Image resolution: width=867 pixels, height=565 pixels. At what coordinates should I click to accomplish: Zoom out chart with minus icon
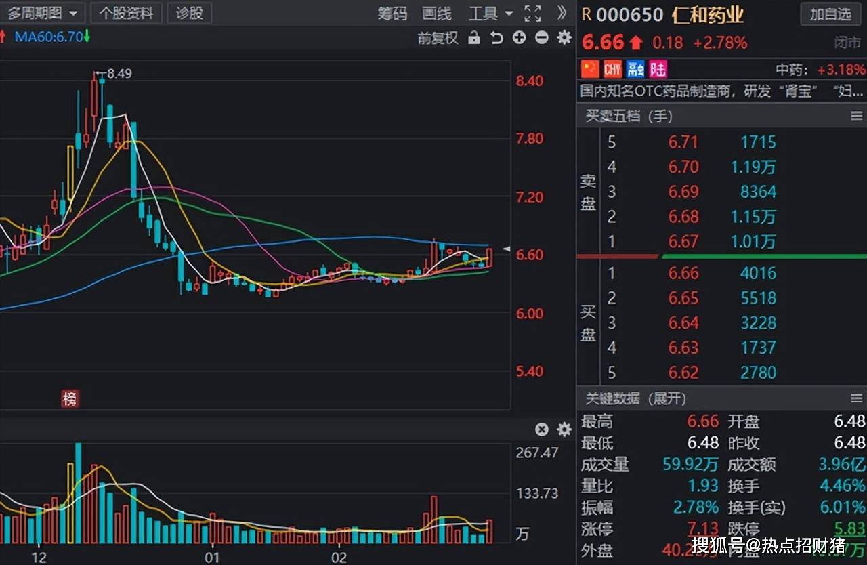[541, 38]
